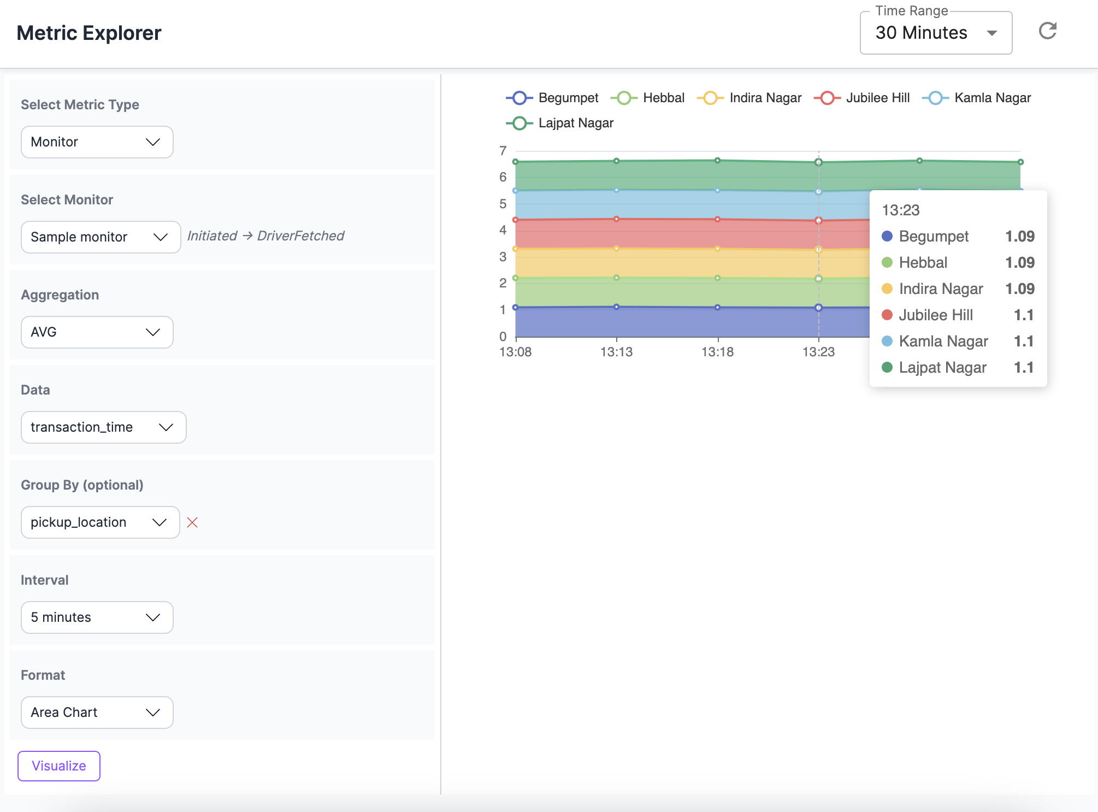Toggle Indira Nagar legend marker
This screenshot has height=812, width=1098.
[x=710, y=98]
